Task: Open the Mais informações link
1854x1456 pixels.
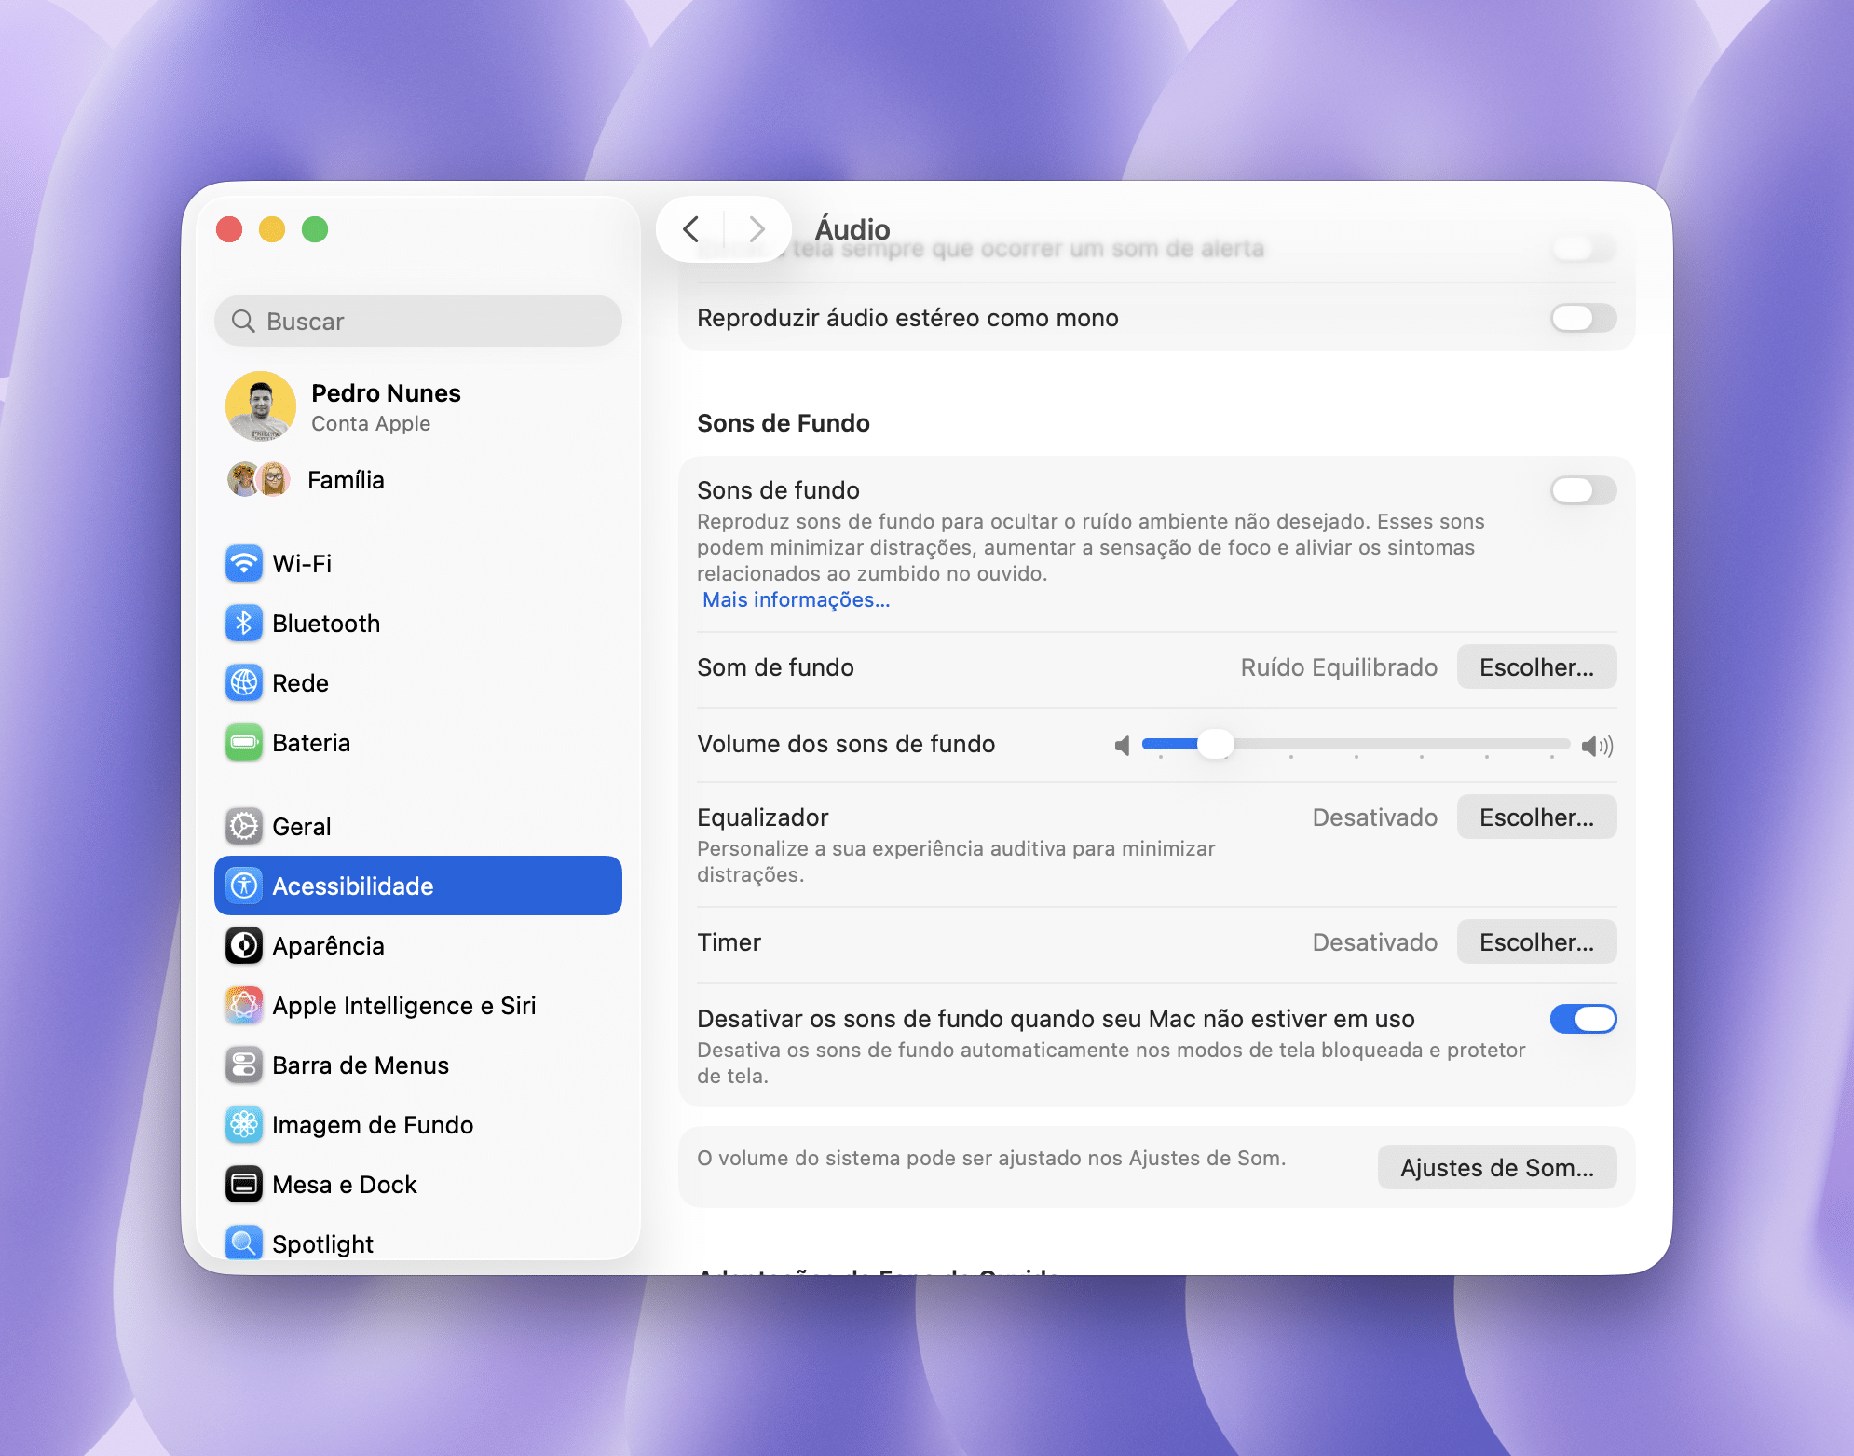Action: (x=796, y=599)
